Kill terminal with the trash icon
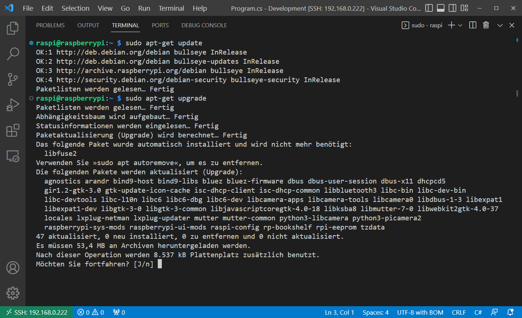The image size is (522, 318). coord(486,25)
